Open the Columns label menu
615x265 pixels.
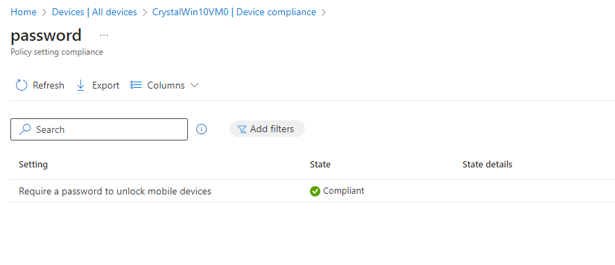[166, 85]
